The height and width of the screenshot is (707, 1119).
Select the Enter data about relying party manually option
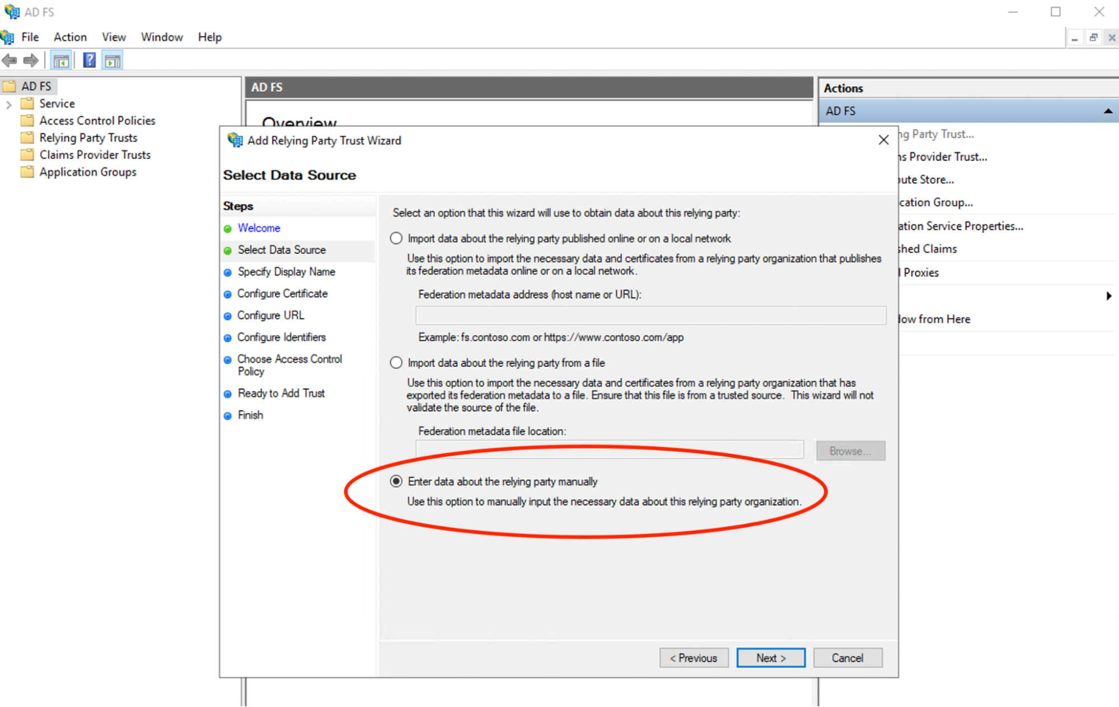click(x=396, y=481)
